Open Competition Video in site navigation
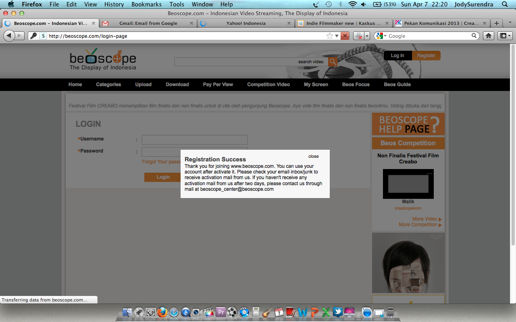 tap(268, 85)
